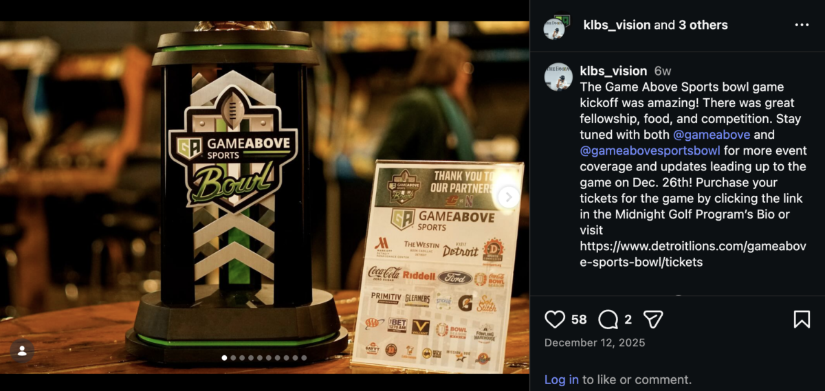This screenshot has height=391, width=825.
Task: Like the post with the heart icon
Action: point(555,319)
